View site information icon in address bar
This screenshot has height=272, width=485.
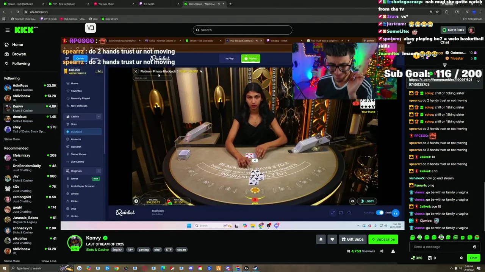coord(26,12)
